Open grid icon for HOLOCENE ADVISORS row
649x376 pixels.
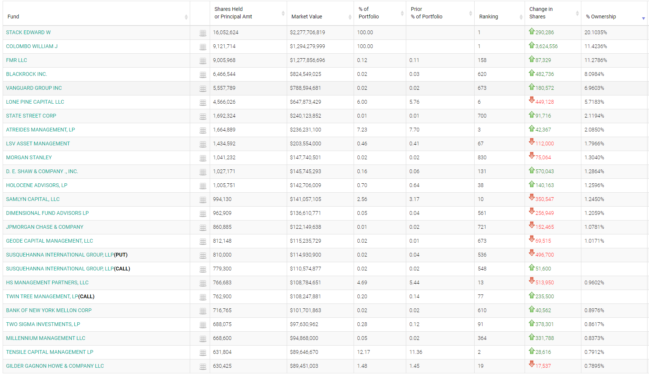click(x=203, y=186)
